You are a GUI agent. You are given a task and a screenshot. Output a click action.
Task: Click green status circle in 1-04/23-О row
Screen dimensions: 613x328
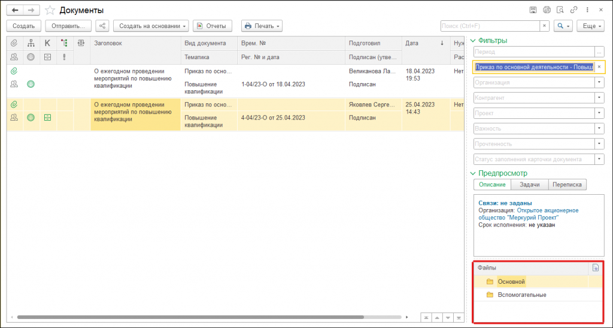[31, 84]
